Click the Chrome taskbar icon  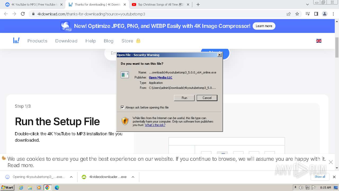click(47, 188)
